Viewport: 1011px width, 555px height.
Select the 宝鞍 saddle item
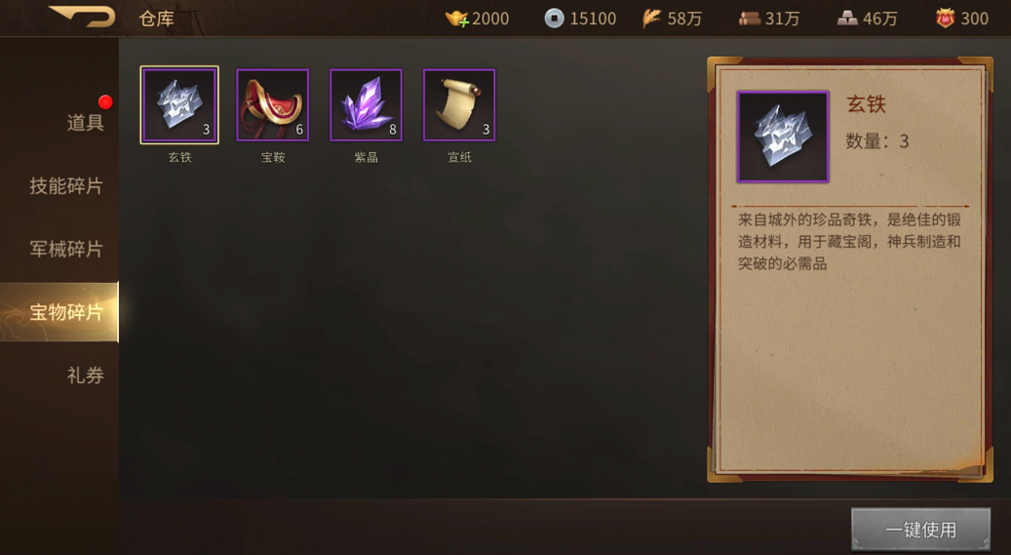click(x=273, y=104)
